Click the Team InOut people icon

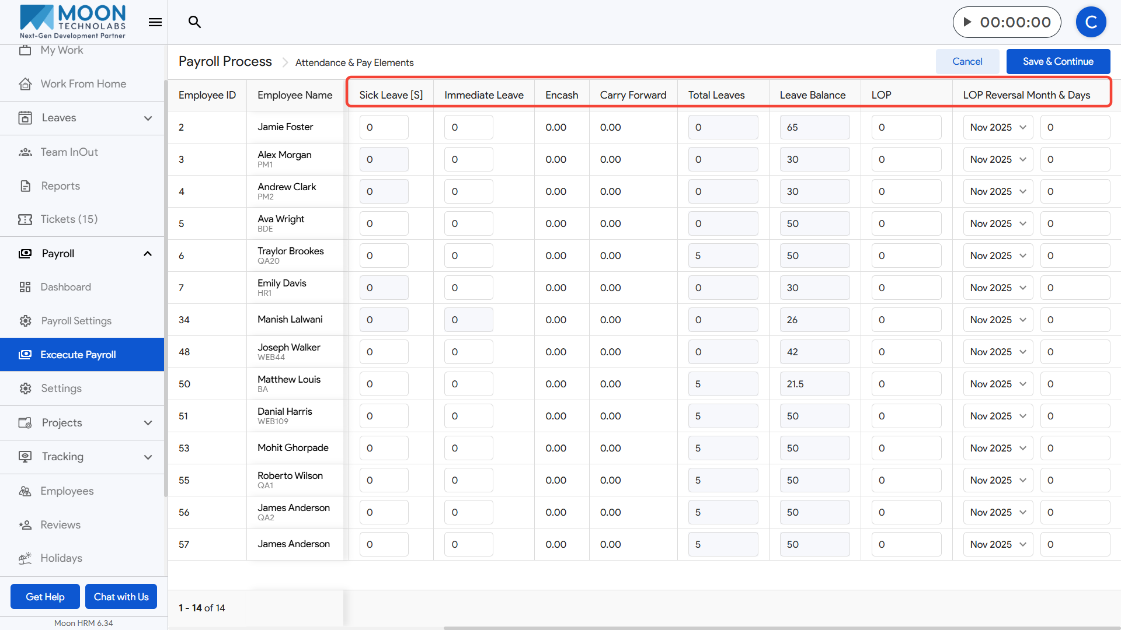coord(25,152)
